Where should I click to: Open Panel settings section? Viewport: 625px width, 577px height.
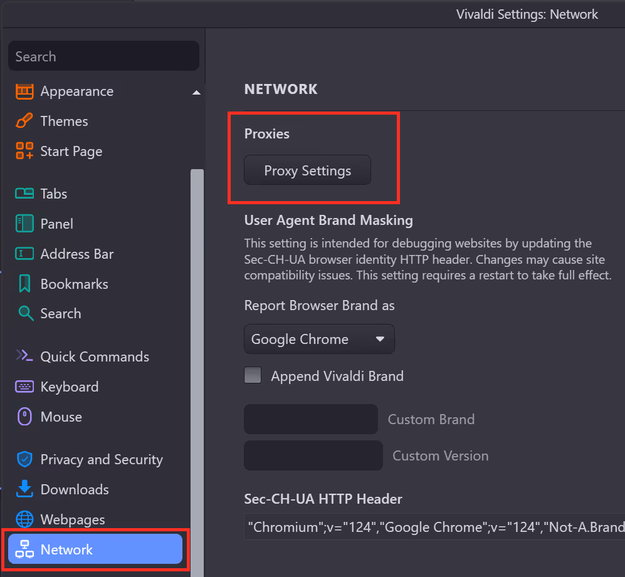[x=57, y=224]
